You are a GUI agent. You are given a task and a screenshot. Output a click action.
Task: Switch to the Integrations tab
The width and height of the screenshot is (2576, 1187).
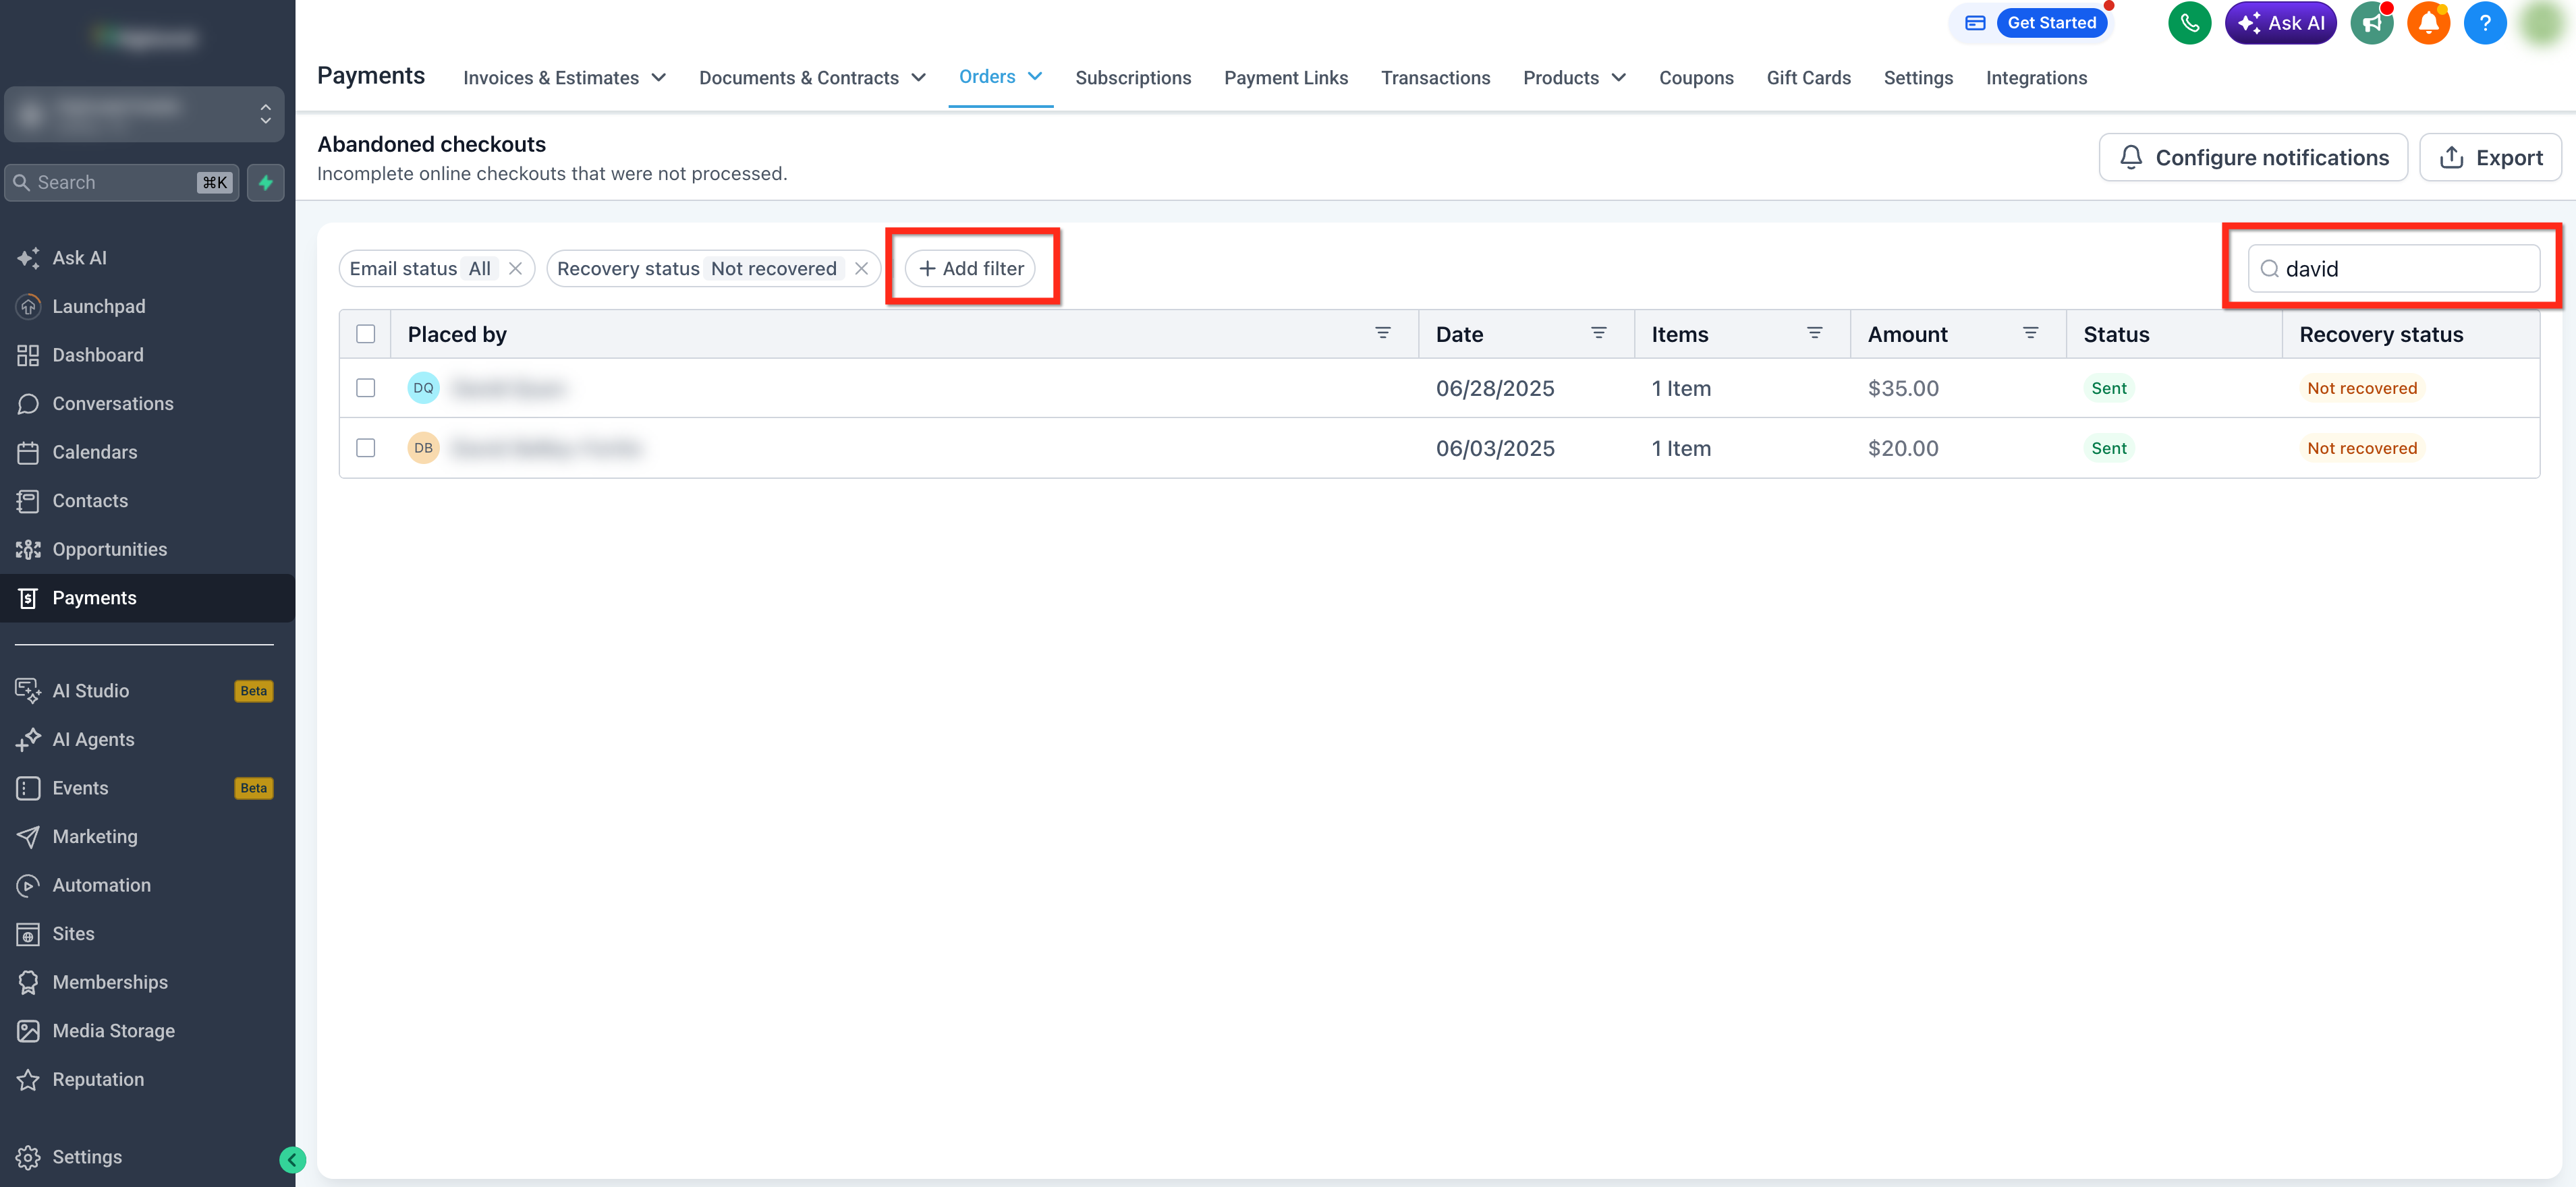(2036, 78)
